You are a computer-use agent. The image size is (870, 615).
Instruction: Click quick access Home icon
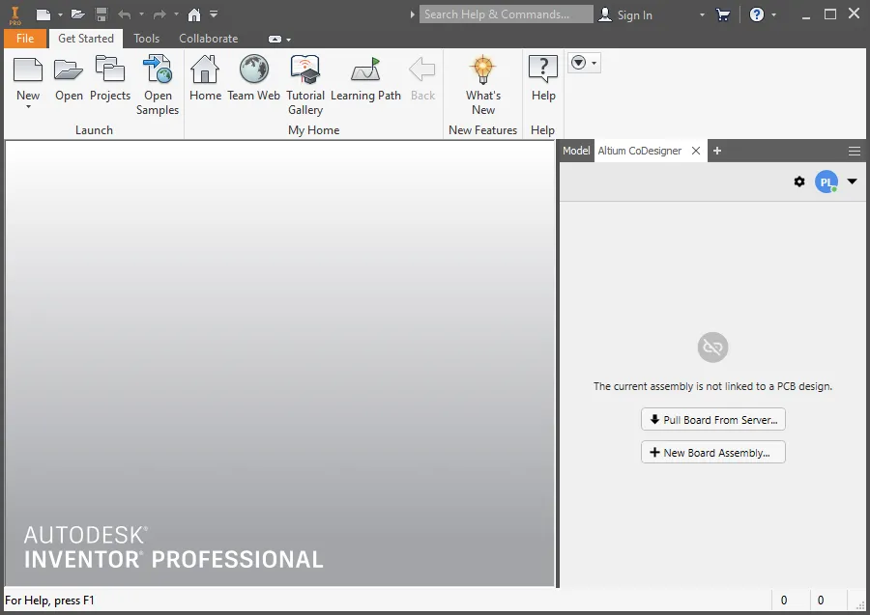[194, 14]
